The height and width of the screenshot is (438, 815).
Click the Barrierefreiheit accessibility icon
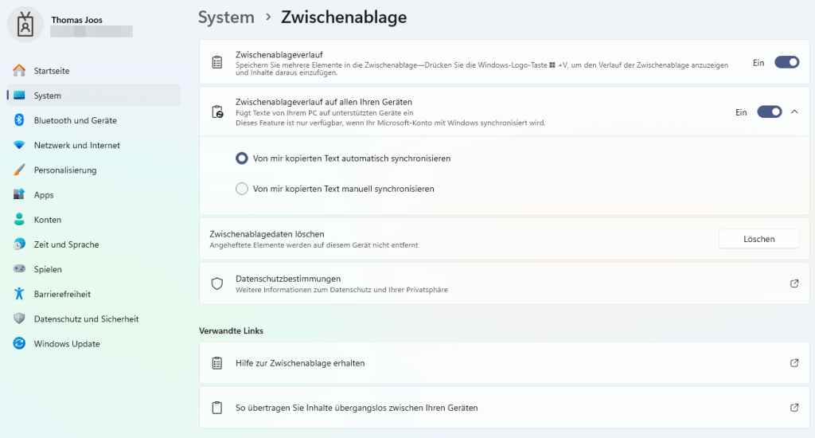point(19,293)
